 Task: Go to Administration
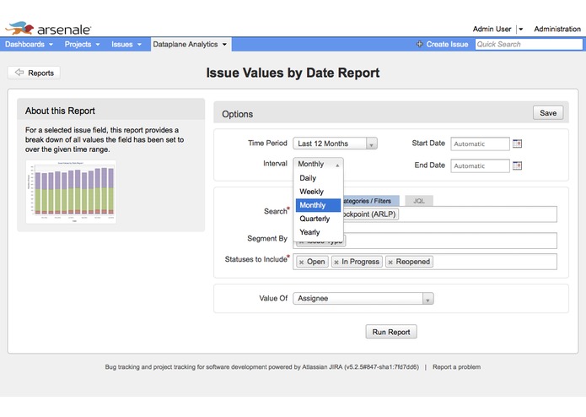557,29
